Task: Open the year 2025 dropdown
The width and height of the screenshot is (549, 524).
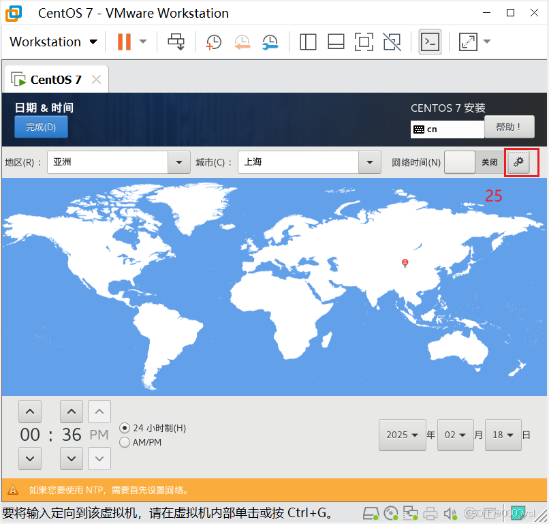Action: point(403,435)
